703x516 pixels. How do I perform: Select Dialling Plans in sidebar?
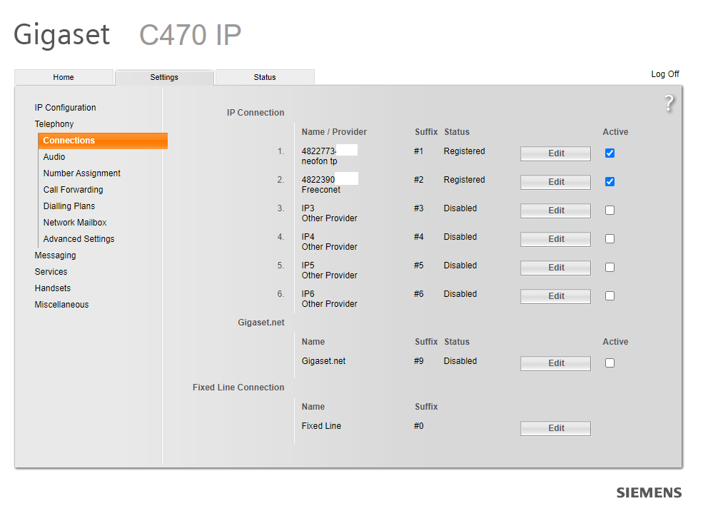[x=69, y=206]
